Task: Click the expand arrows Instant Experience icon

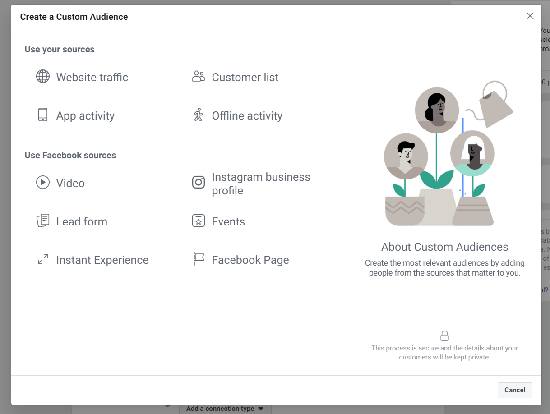Action: pos(43,259)
